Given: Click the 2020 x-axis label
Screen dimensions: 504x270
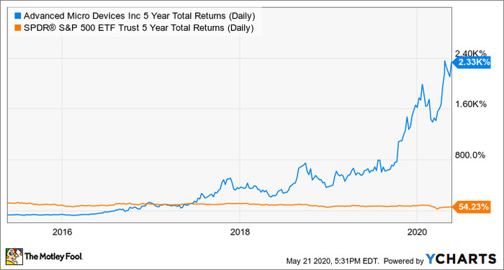Looking at the screenshot, I should pyautogui.click(x=417, y=232).
